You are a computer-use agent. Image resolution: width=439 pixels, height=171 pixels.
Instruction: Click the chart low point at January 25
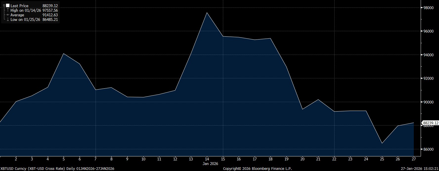coord(382,143)
